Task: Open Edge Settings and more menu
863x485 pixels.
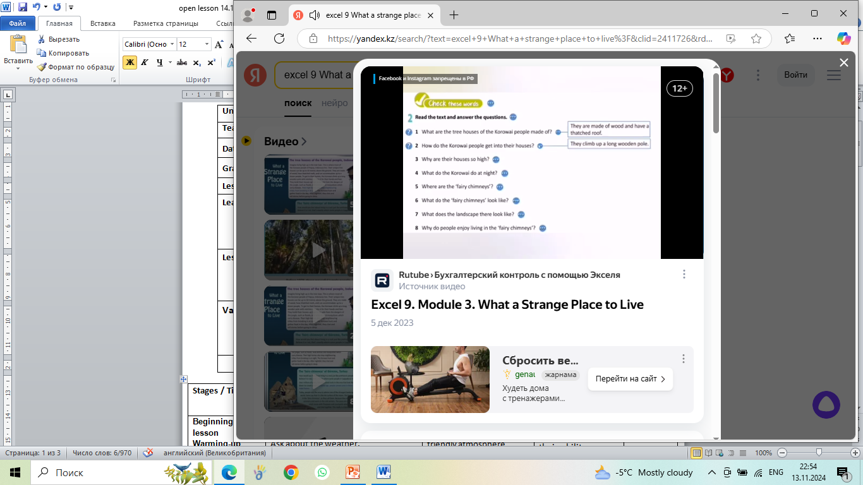Action: coord(818,39)
